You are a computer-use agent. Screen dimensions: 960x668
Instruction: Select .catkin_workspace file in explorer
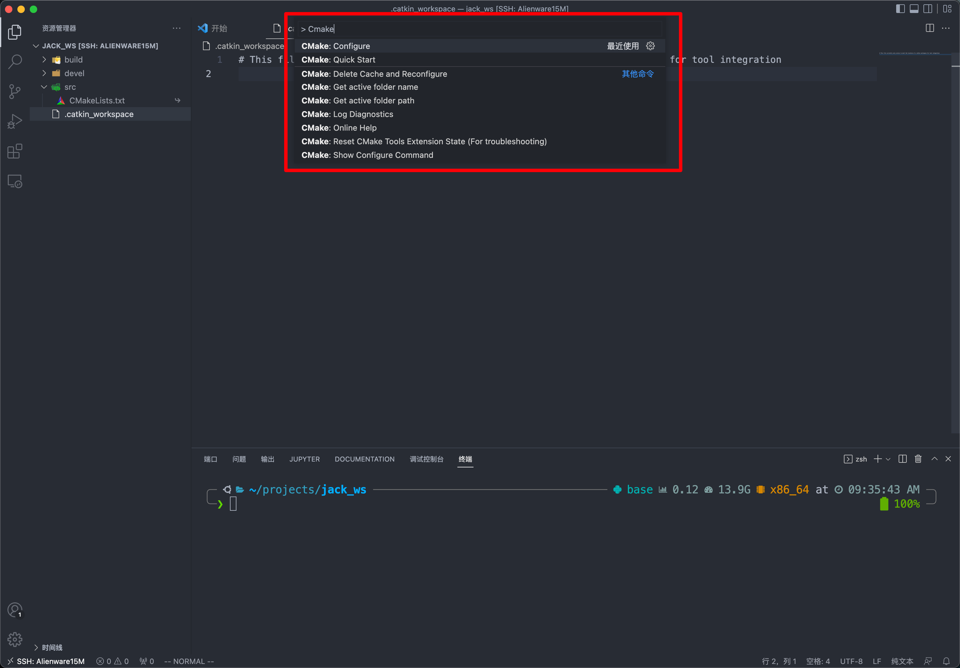(x=110, y=114)
